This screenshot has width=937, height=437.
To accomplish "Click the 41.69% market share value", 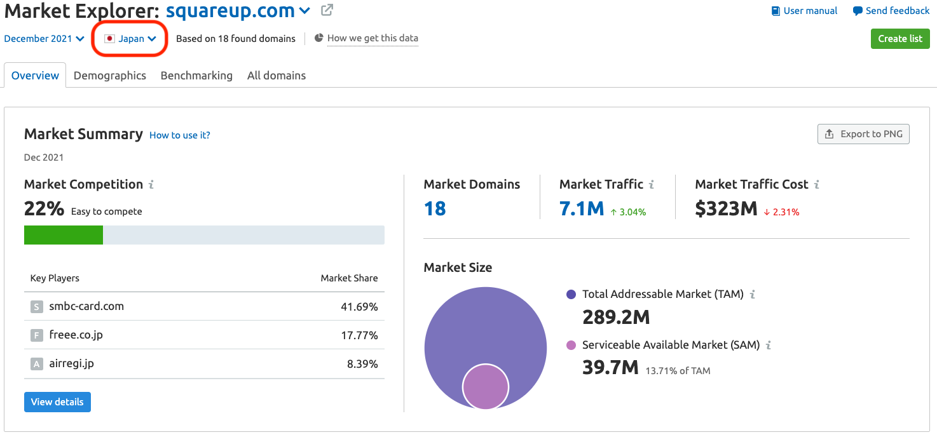I will point(359,307).
